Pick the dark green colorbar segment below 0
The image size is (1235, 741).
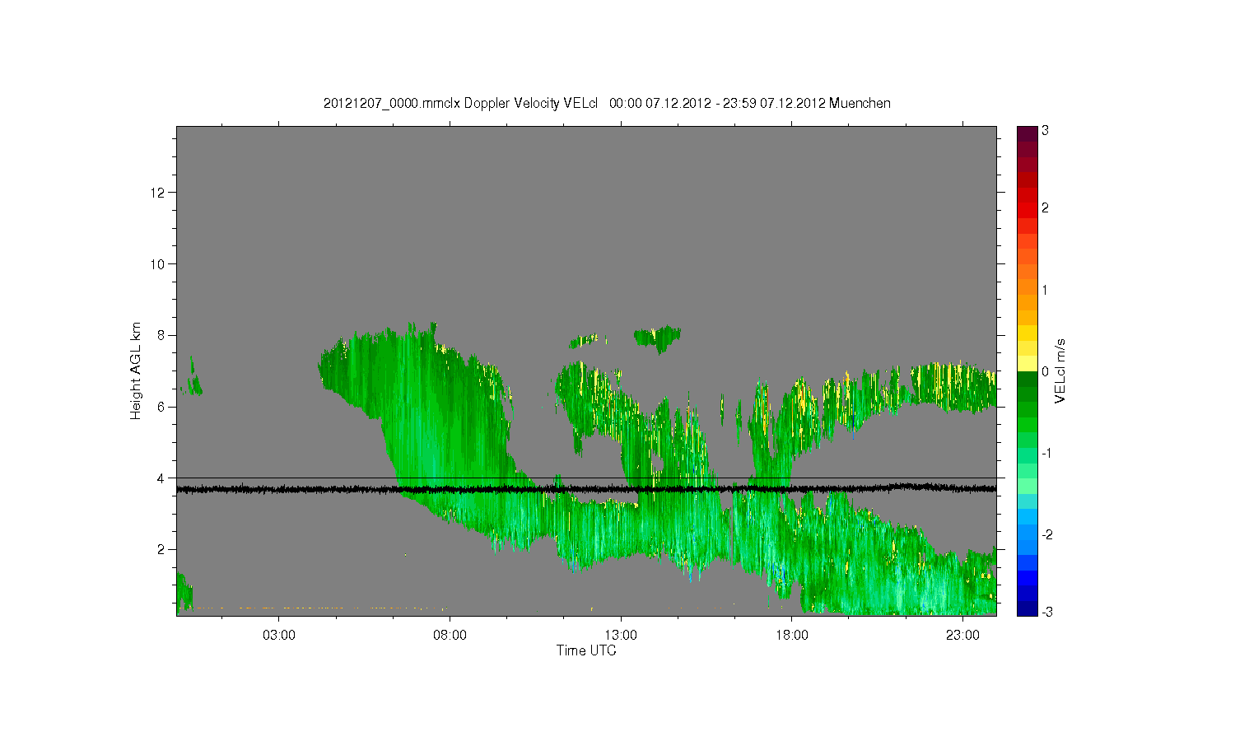pos(1027,380)
